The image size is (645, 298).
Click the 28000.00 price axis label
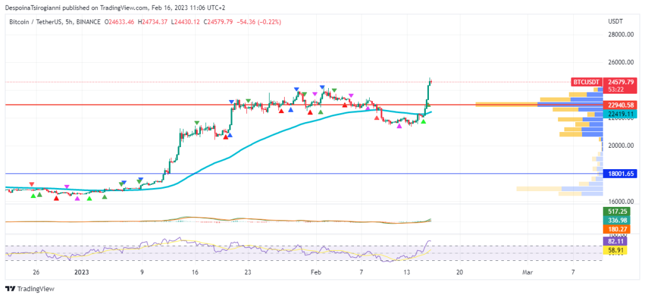coord(620,35)
